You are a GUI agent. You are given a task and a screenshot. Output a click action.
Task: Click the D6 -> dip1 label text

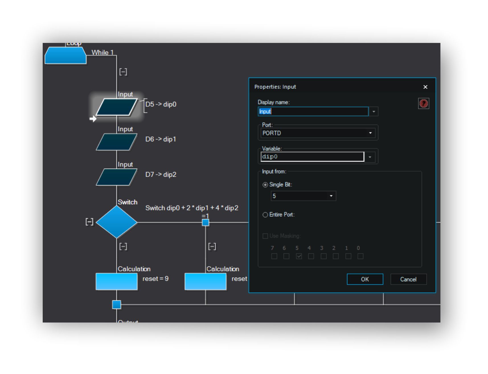pyautogui.click(x=161, y=139)
